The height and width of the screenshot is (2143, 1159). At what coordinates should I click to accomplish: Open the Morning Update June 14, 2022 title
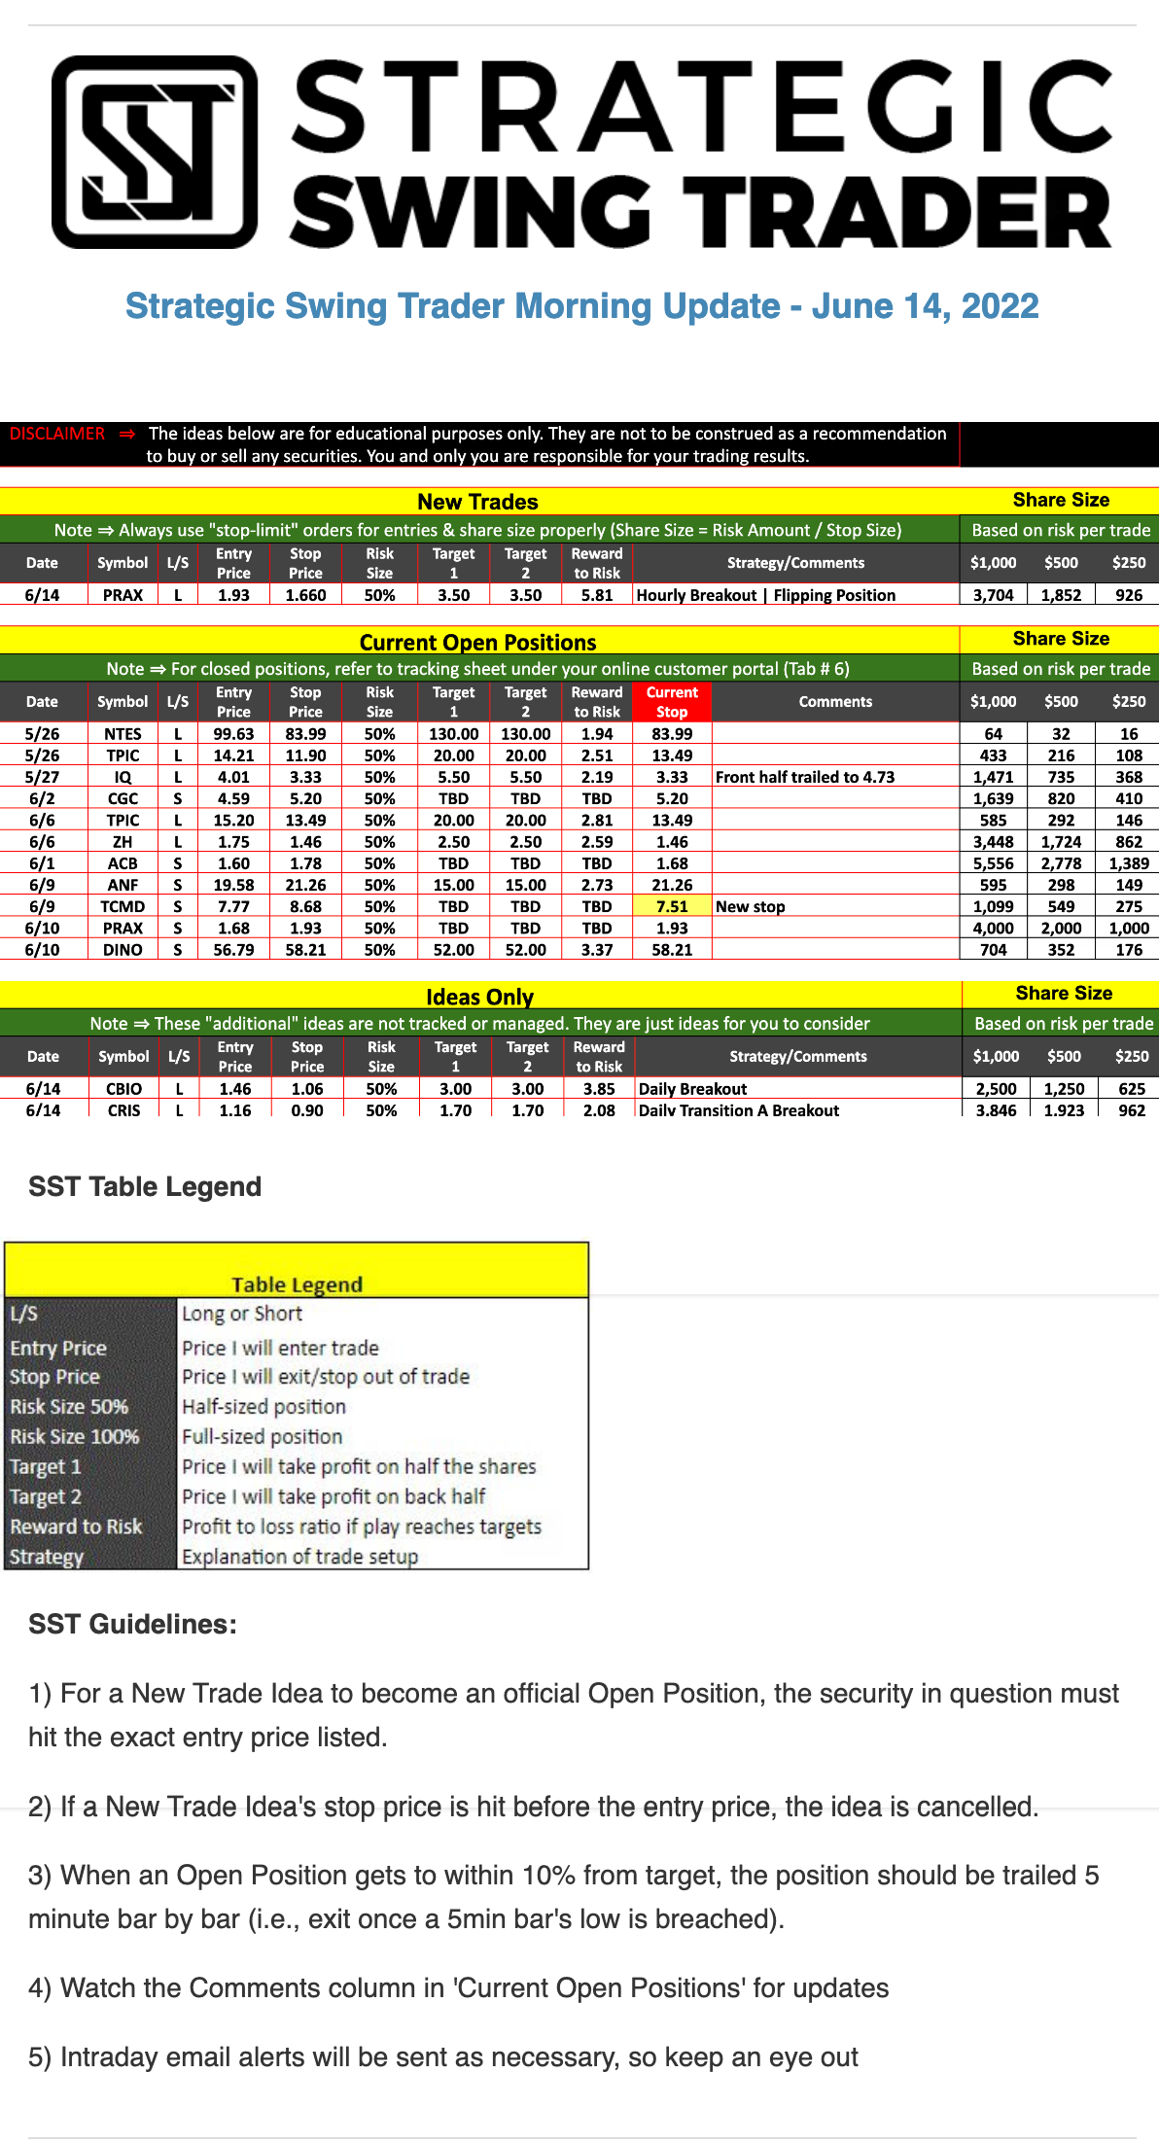click(x=581, y=306)
